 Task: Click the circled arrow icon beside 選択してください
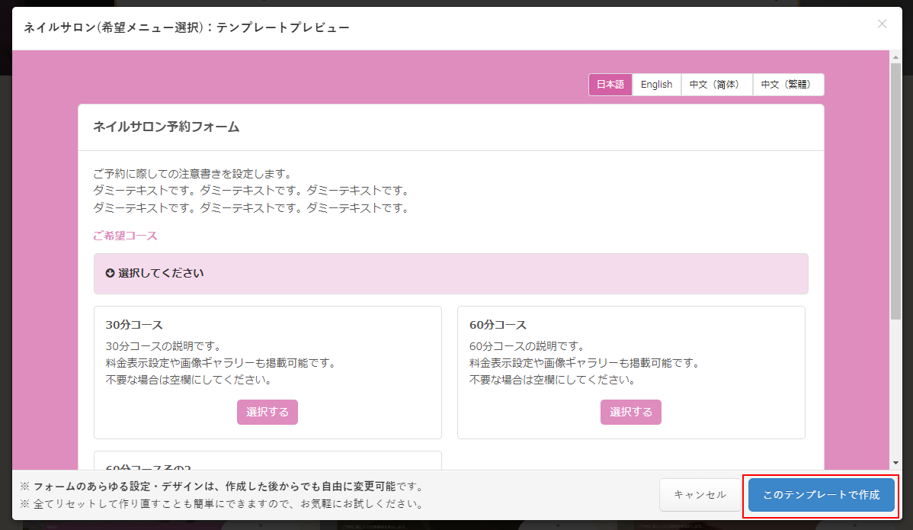click(110, 273)
